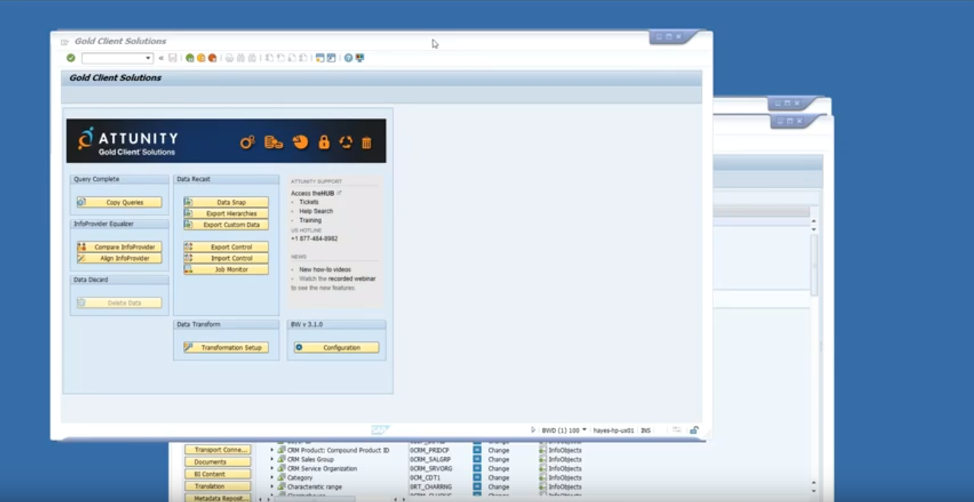Visit the Training link
Image resolution: width=974 pixels, height=502 pixels.
click(310, 220)
